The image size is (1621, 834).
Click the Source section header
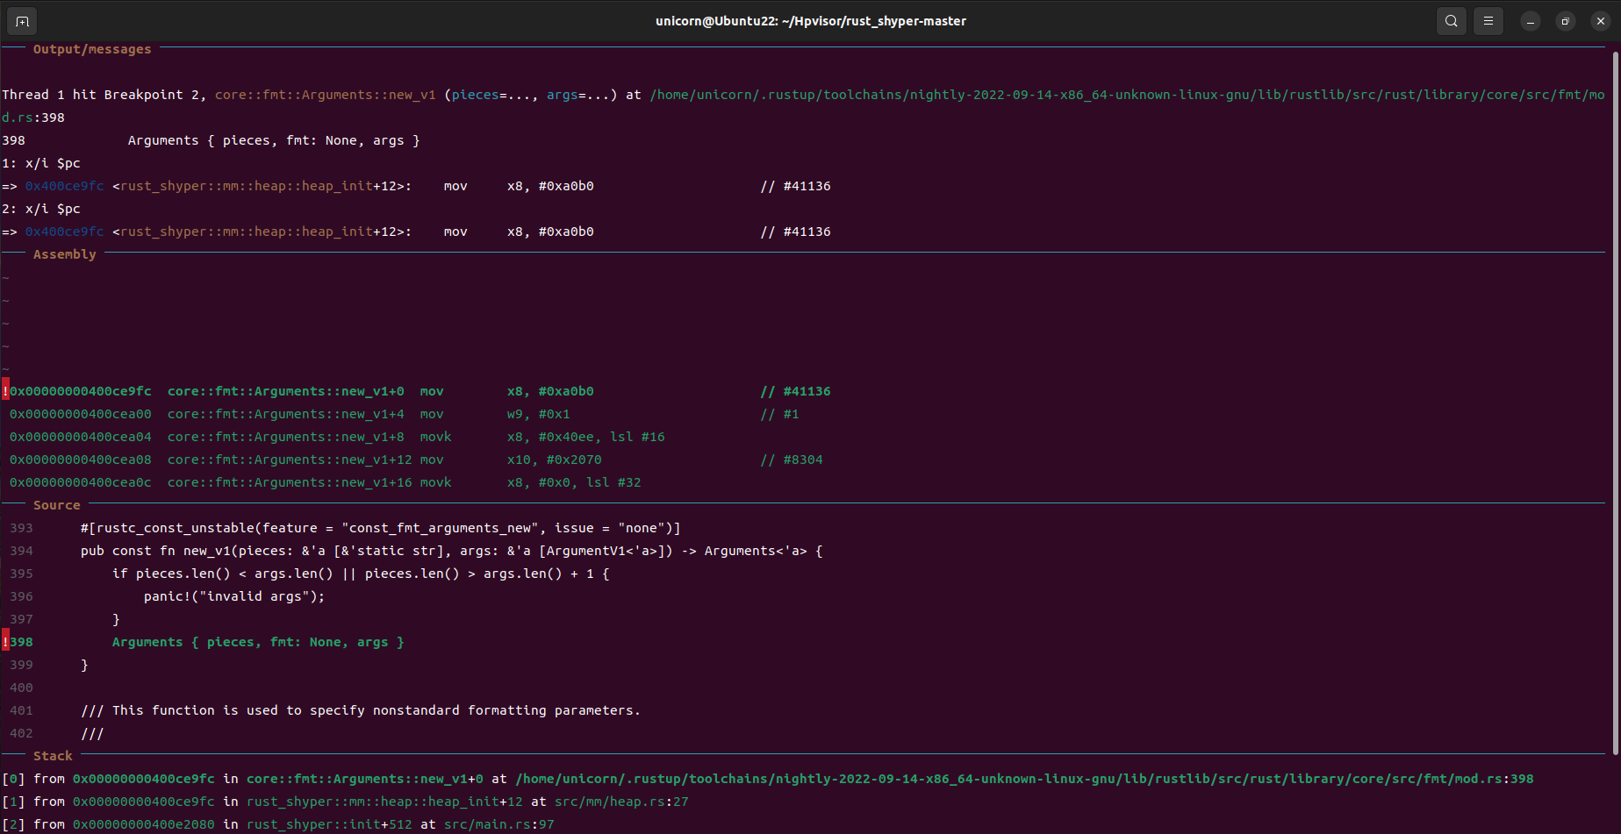tap(57, 505)
